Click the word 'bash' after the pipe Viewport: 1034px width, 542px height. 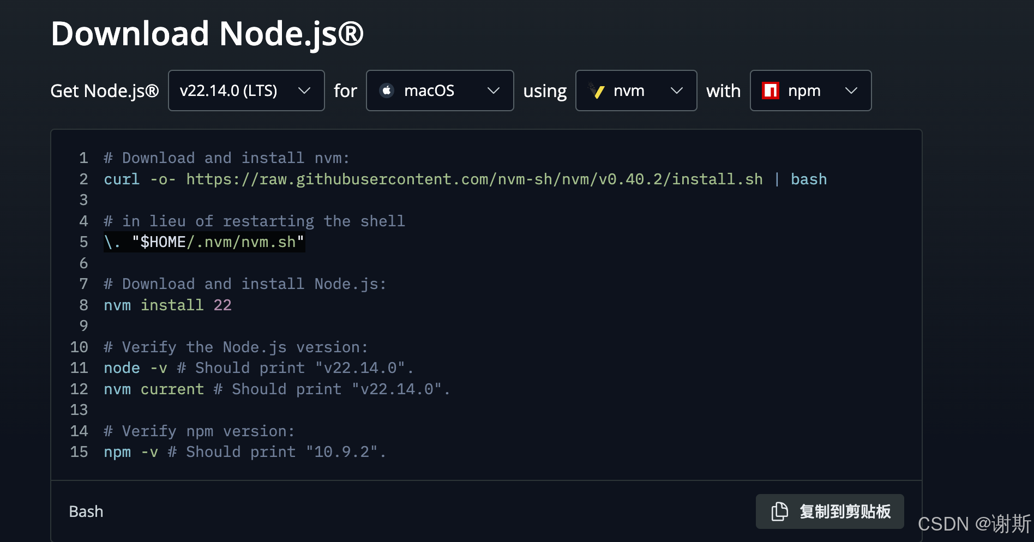tap(809, 179)
